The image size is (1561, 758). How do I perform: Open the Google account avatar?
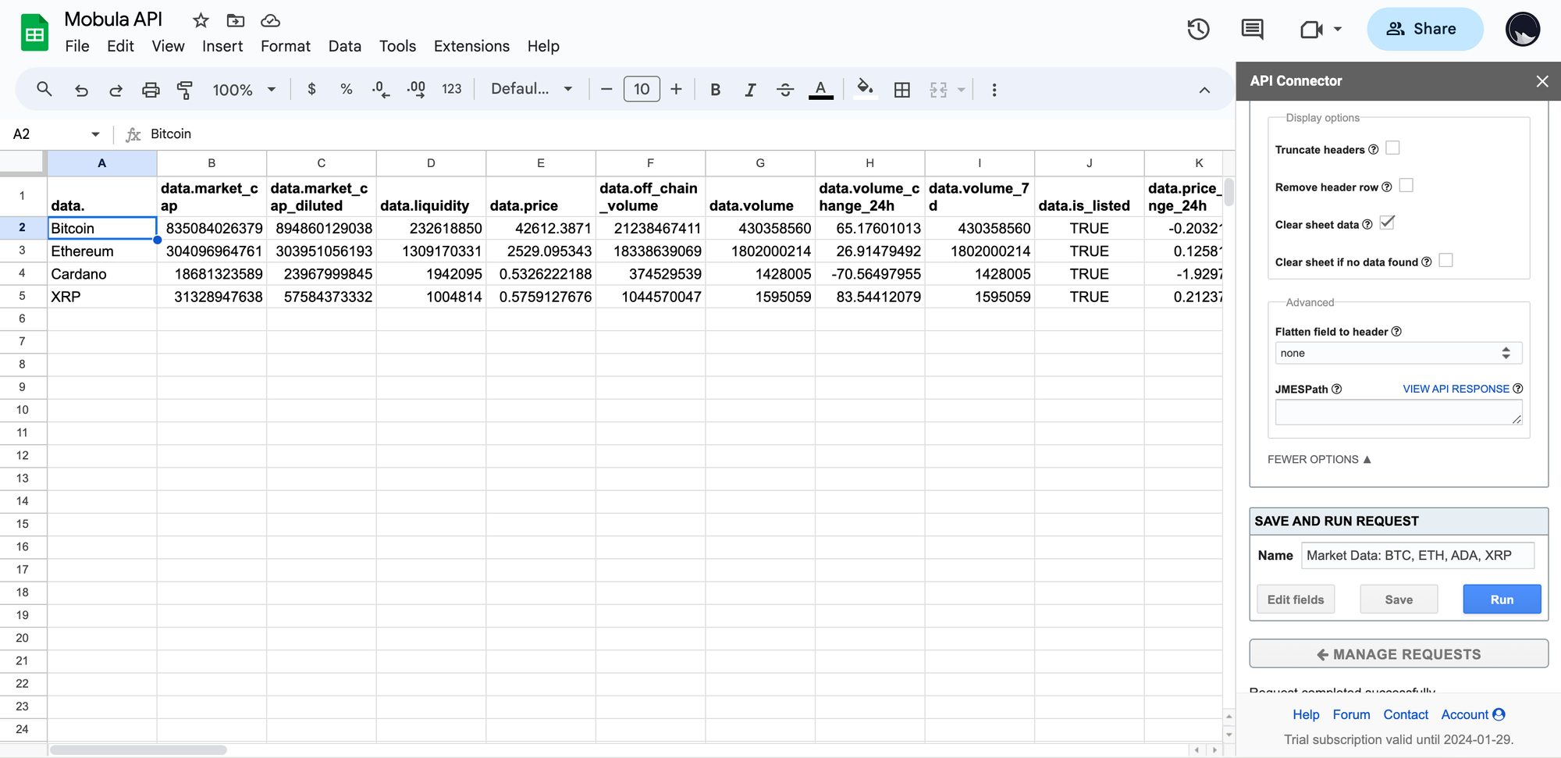1522,30
